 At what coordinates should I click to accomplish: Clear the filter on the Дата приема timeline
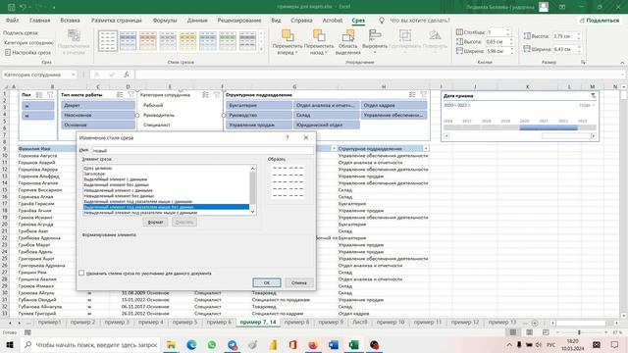[x=593, y=96]
